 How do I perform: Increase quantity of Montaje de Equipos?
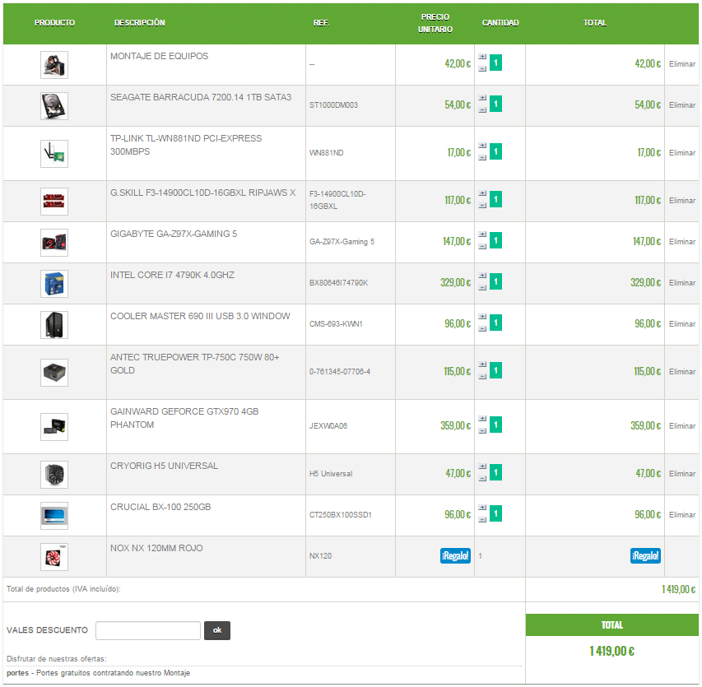click(482, 57)
